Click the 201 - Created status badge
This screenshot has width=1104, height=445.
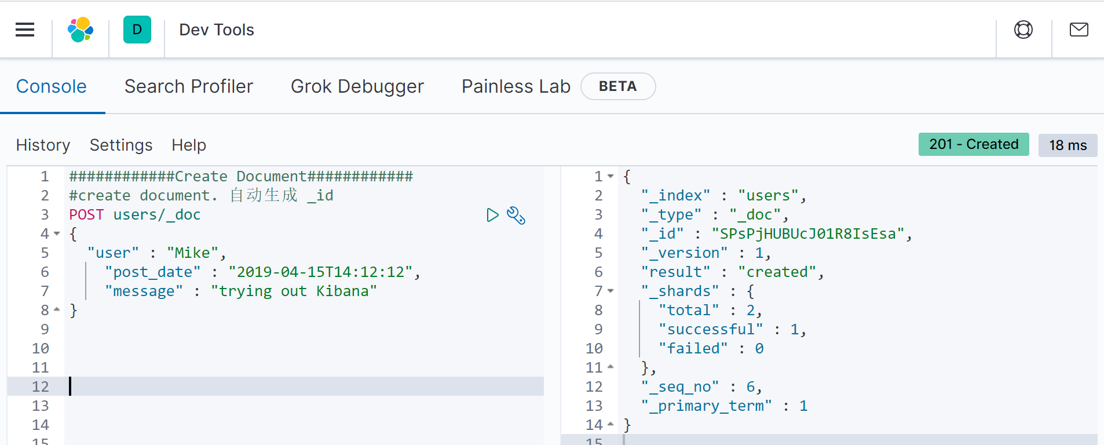[x=973, y=144]
